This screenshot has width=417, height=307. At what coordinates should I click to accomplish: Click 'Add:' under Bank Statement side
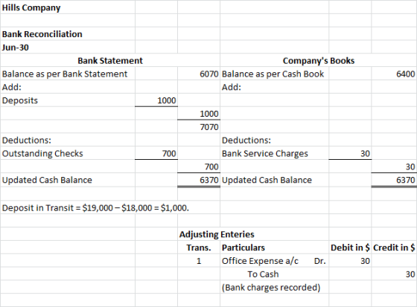click(12, 87)
